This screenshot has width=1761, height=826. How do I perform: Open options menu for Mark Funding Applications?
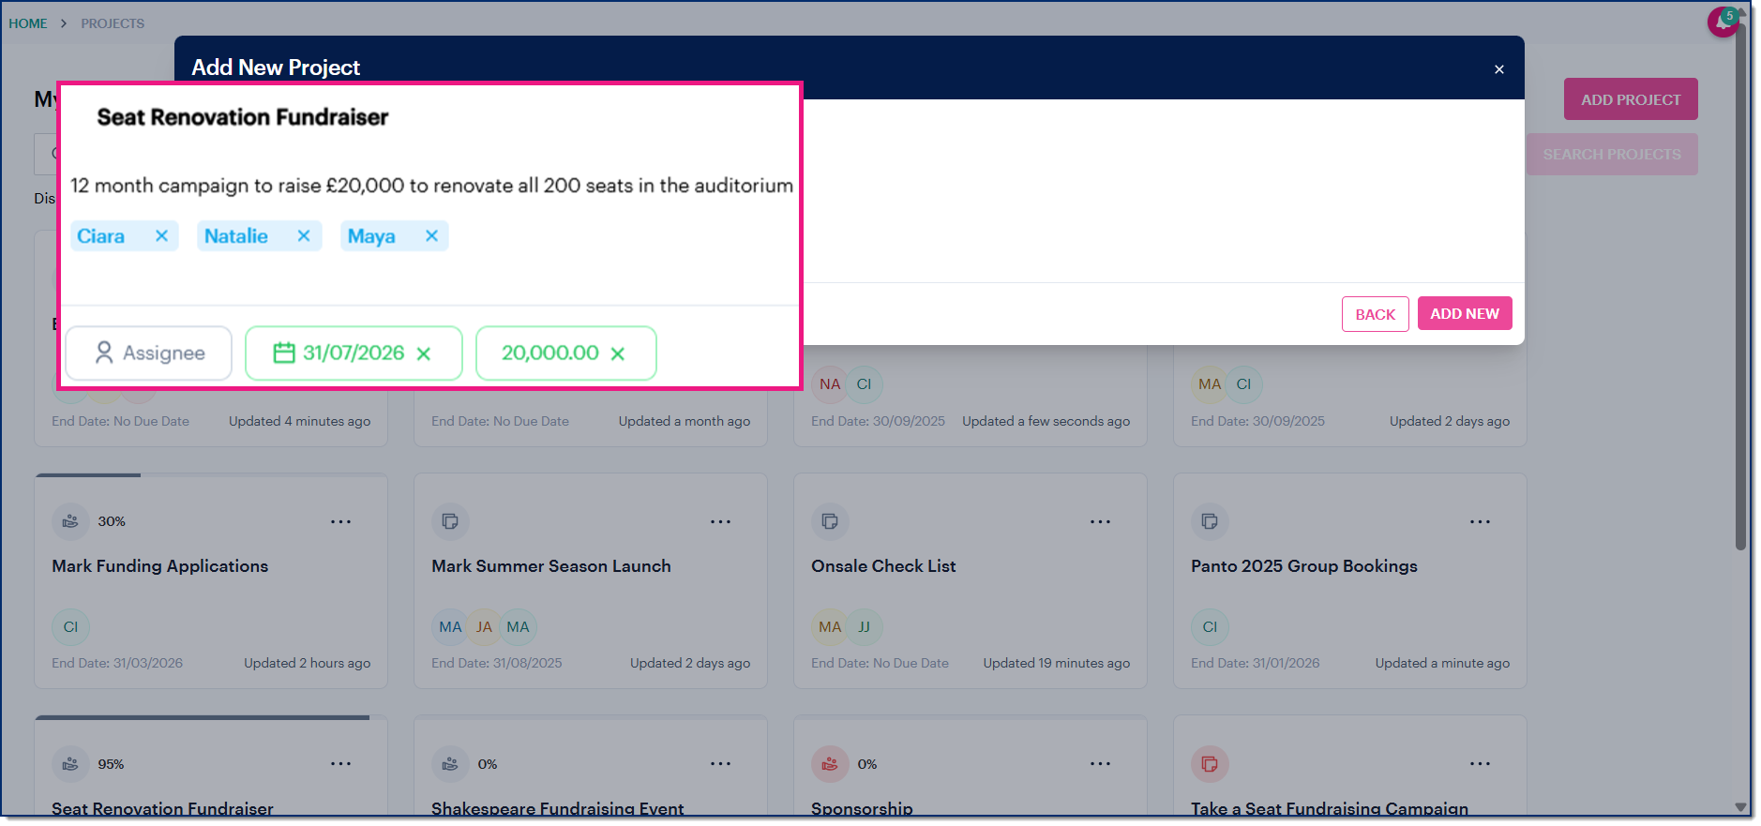tap(341, 521)
